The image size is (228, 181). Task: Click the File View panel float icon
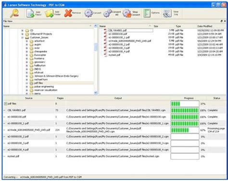(x=222, y=21)
